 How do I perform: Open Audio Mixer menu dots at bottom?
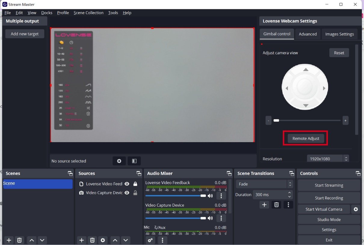click(x=162, y=240)
